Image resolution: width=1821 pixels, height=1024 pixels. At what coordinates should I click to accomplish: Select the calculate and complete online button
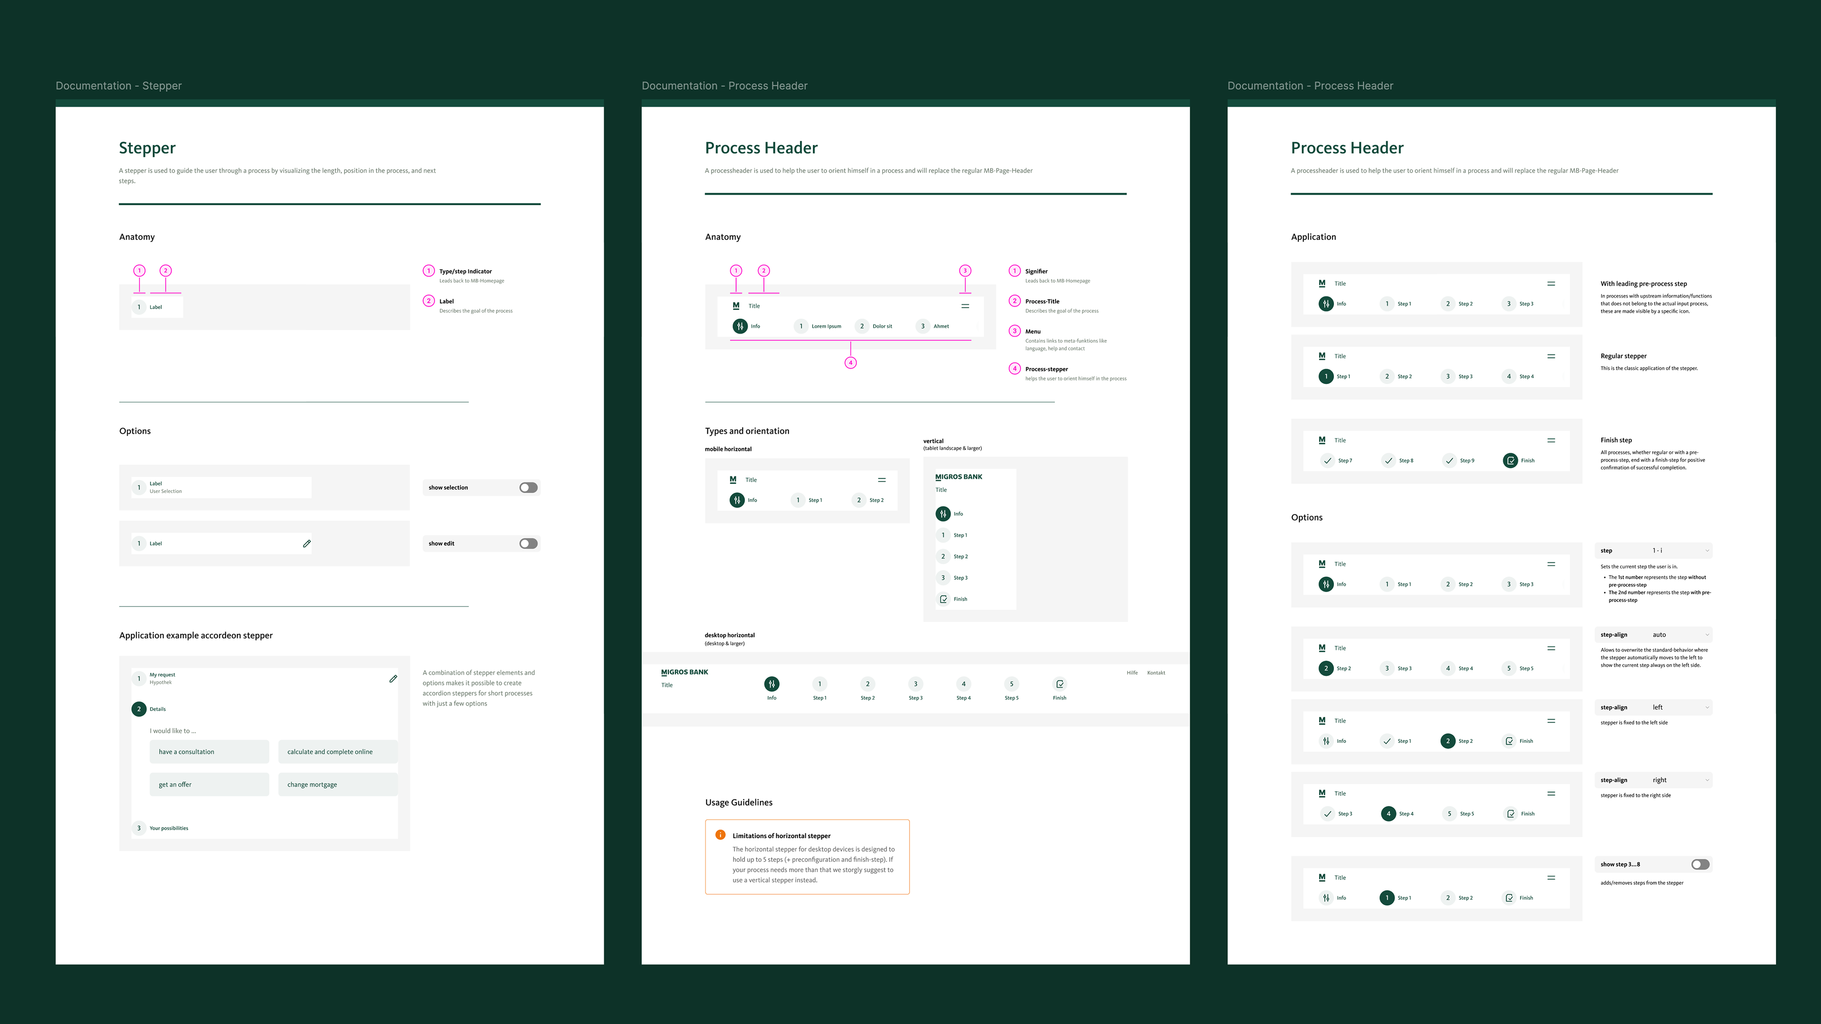(x=337, y=752)
